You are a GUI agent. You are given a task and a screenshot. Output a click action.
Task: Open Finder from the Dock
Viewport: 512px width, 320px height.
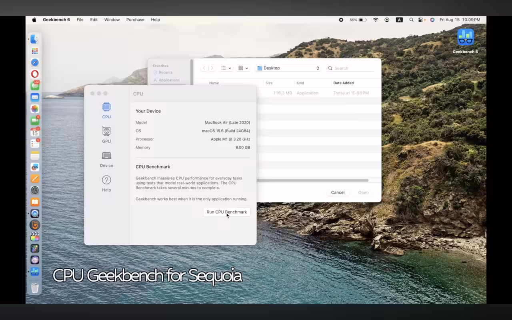pyautogui.click(x=35, y=39)
